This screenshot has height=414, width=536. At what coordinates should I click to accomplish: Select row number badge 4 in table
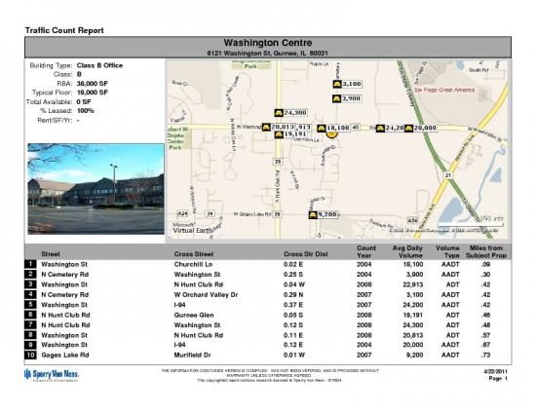(x=30, y=294)
